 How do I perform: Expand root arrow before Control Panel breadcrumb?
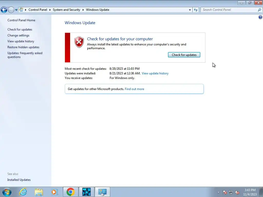click(x=26, y=10)
